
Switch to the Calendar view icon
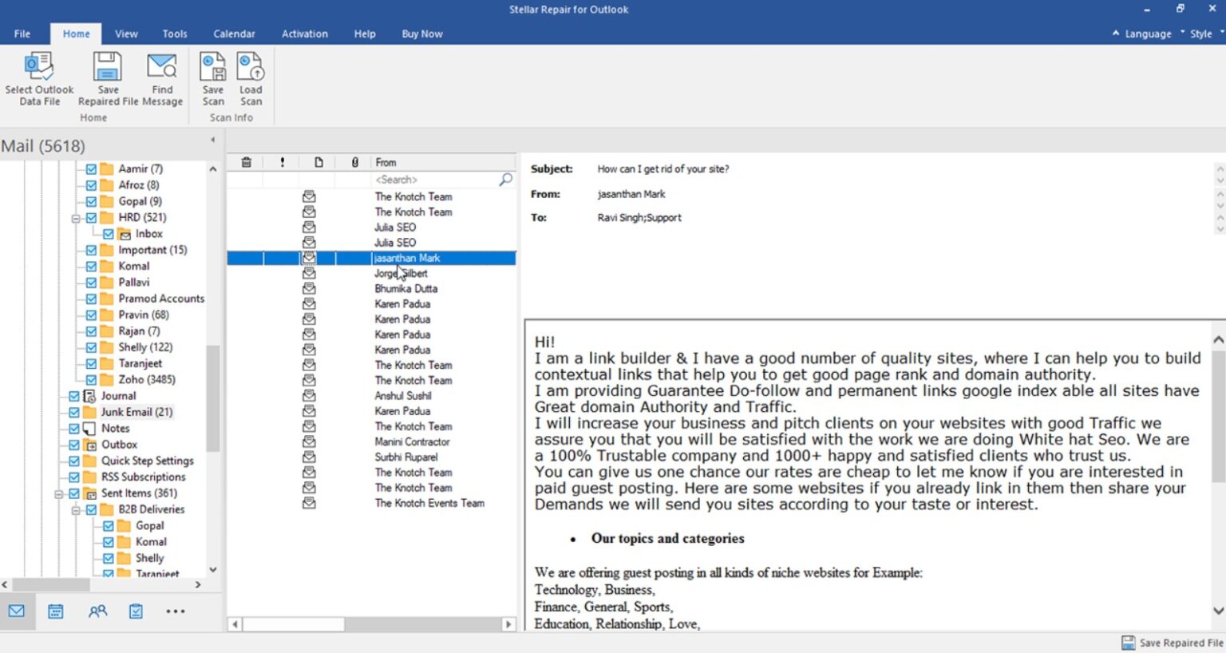[x=55, y=611]
